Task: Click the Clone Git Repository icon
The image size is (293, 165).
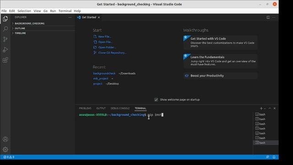Action: 95,53
